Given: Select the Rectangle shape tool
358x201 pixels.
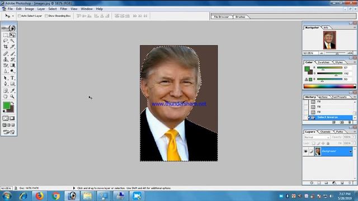Looking at the screenshot, I should pyautogui.click(x=12, y=84).
